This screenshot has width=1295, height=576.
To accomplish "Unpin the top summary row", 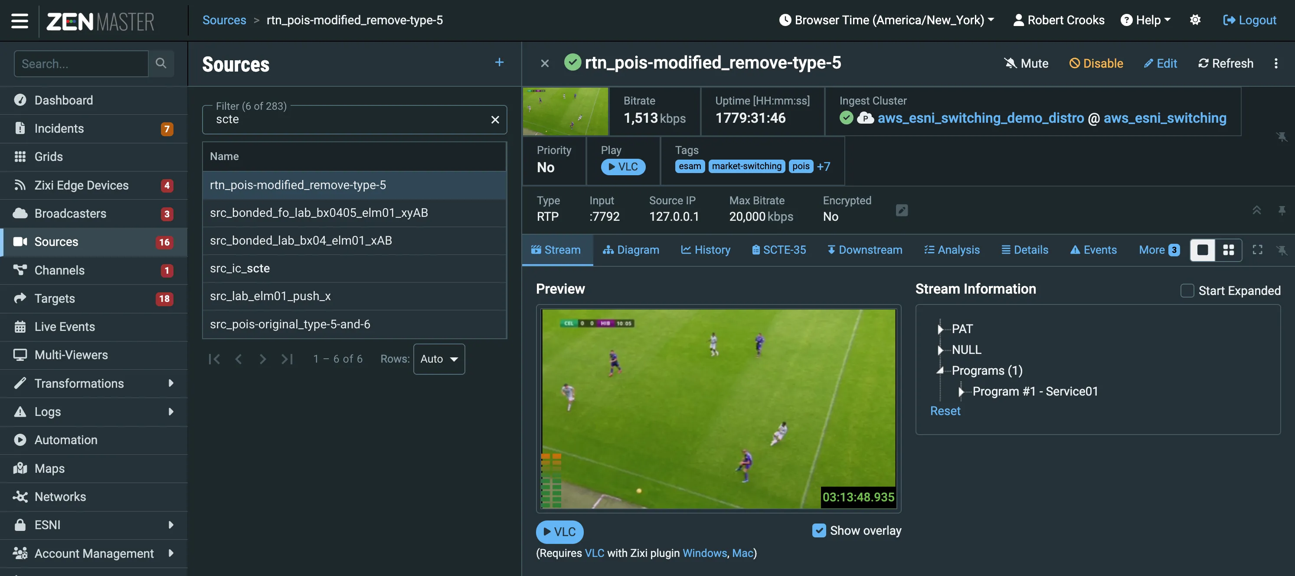I will (1282, 137).
